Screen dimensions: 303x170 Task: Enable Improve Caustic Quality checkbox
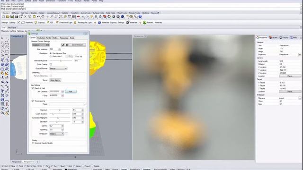(x=33, y=143)
